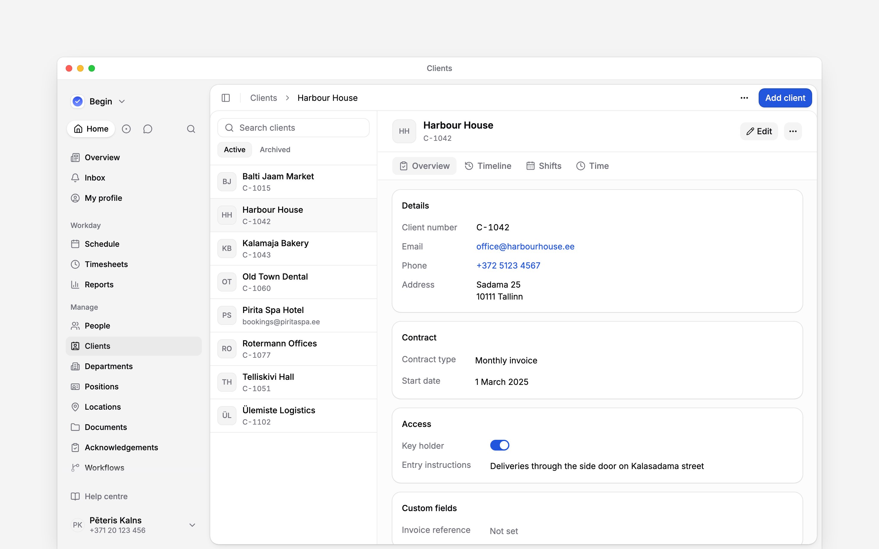Open Timesheets in the sidebar

click(x=134, y=264)
